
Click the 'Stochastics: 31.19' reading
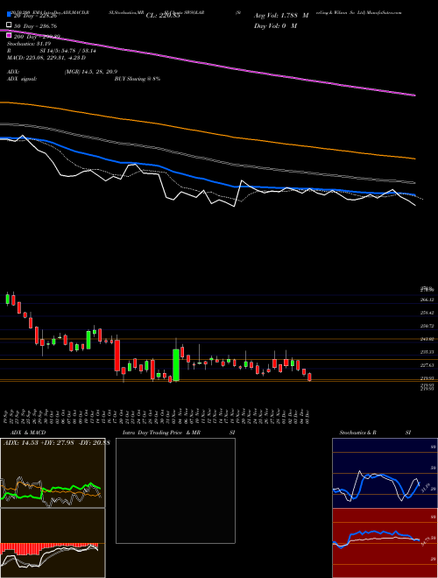pos(29,44)
